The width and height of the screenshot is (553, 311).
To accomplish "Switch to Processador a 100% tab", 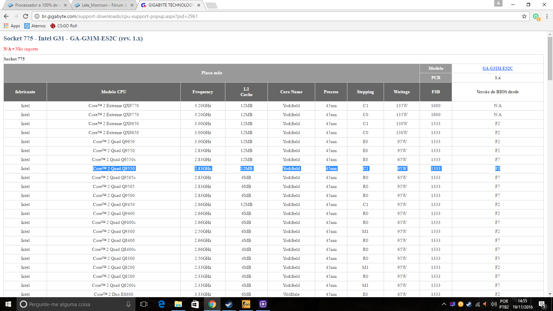I will (x=36, y=5).
